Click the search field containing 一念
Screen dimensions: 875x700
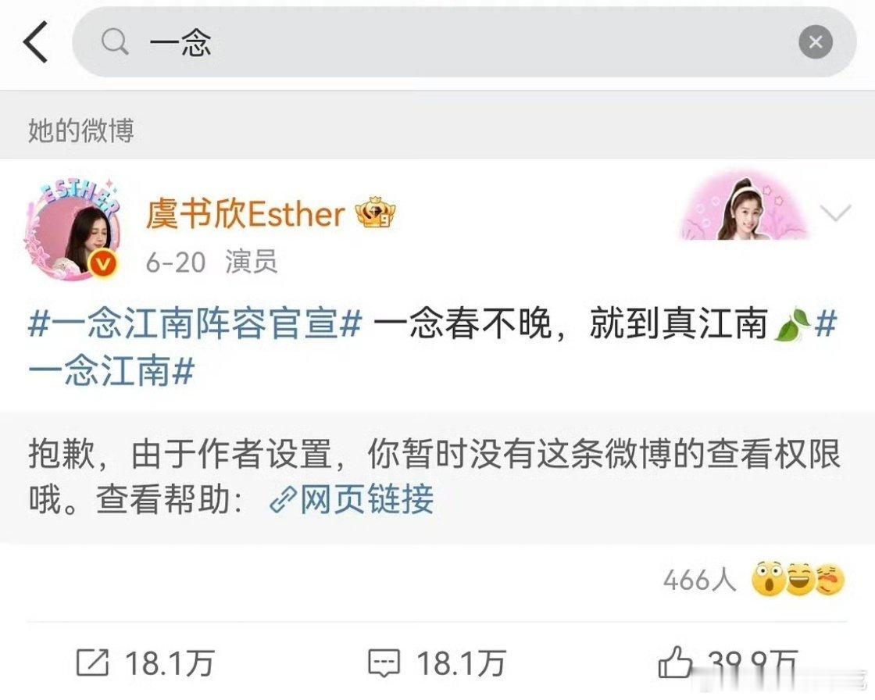click(x=464, y=42)
